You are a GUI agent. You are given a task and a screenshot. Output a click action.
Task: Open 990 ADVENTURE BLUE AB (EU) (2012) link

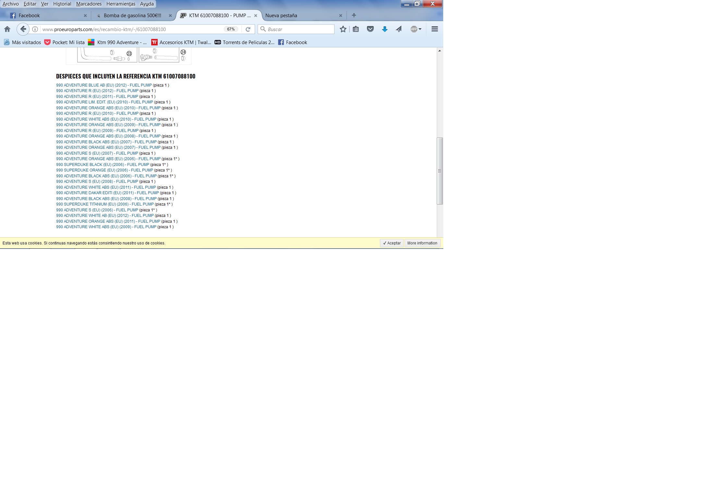(x=104, y=85)
